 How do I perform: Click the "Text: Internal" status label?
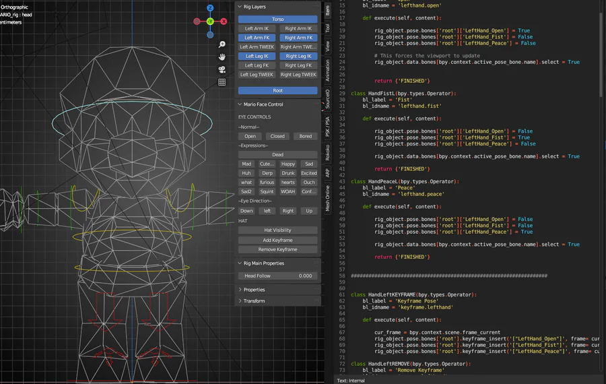coord(351,381)
